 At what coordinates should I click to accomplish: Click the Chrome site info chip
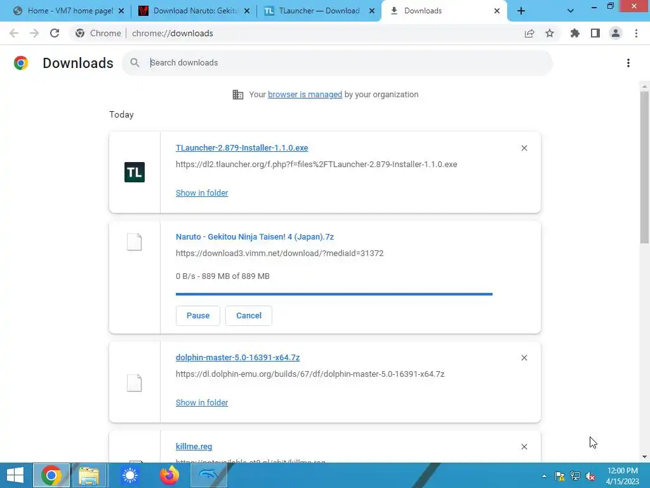point(98,33)
